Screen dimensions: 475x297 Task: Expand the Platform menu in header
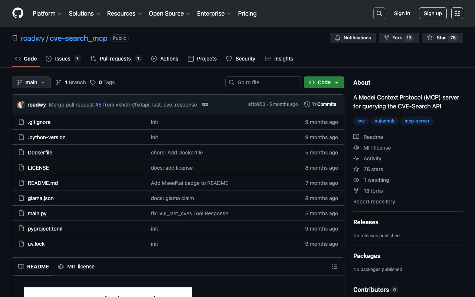pos(47,13)
